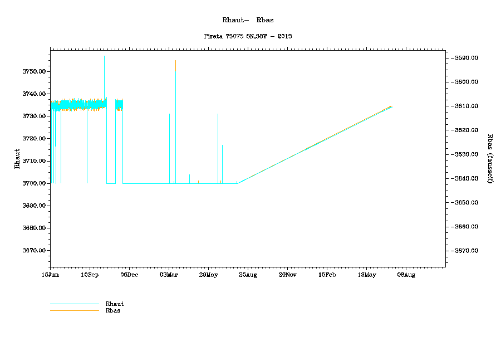The width and height of the screenshot is (496, 351).
Task: Pick the 03Mar x-axis date label
Action: click(169, 275)
